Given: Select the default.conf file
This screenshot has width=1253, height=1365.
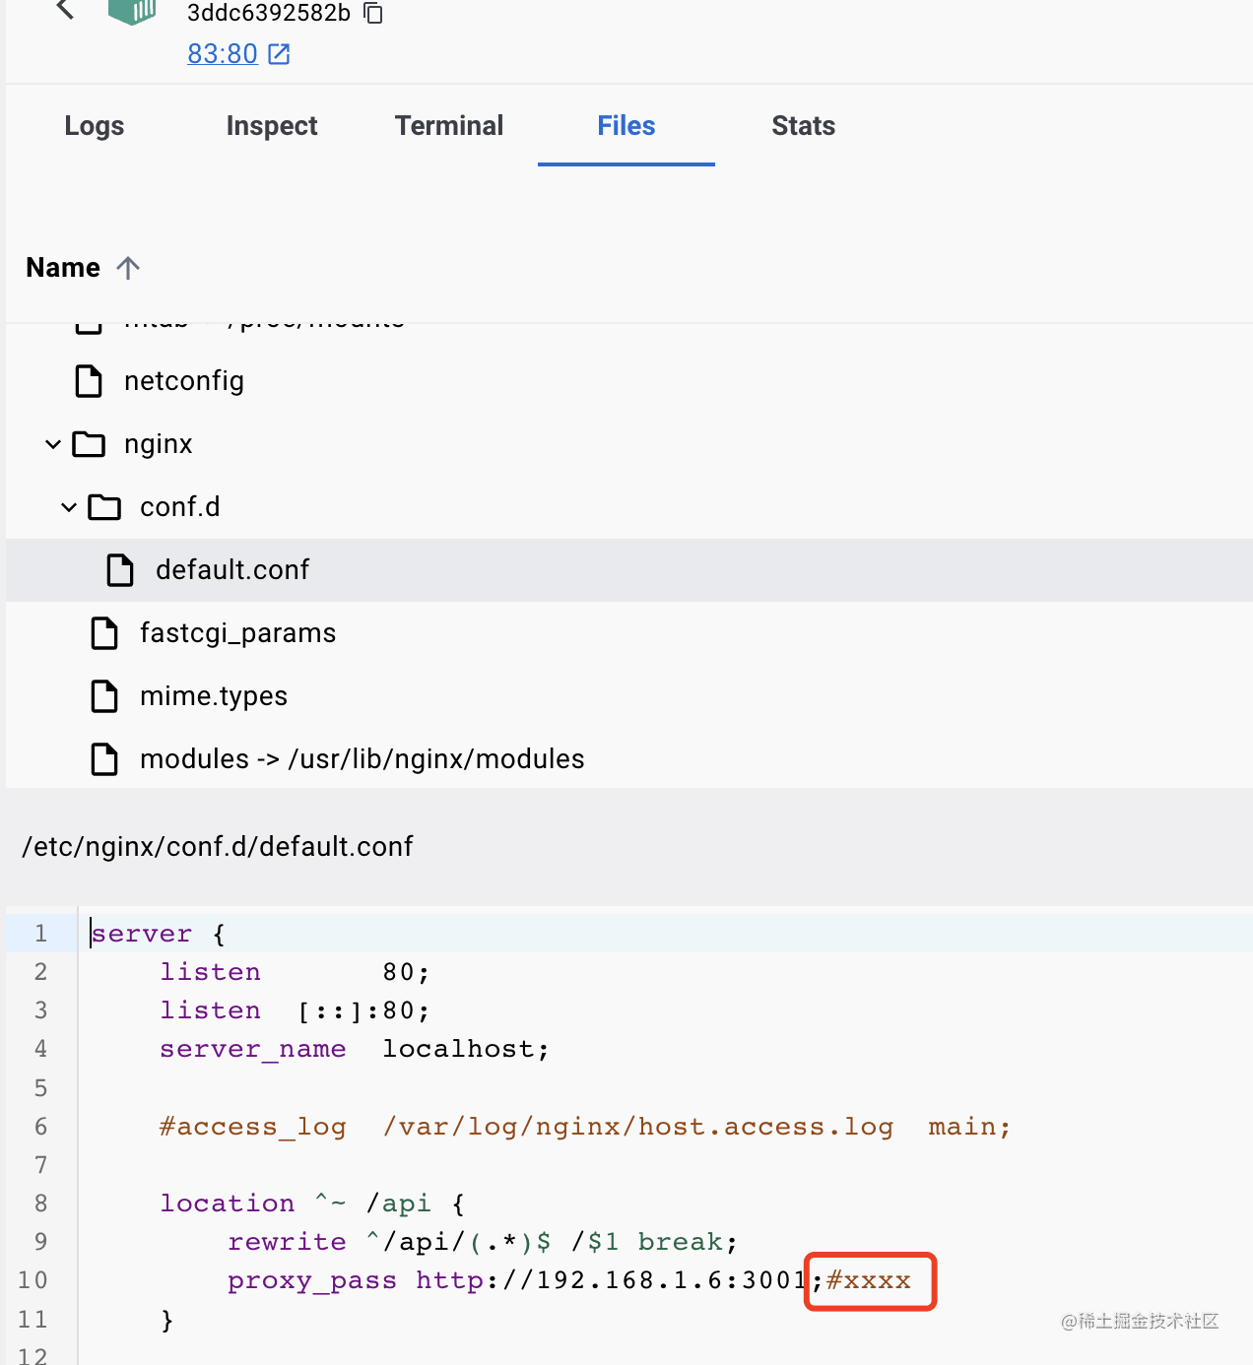Looking at the screenshot, I should tap(232, 570).
